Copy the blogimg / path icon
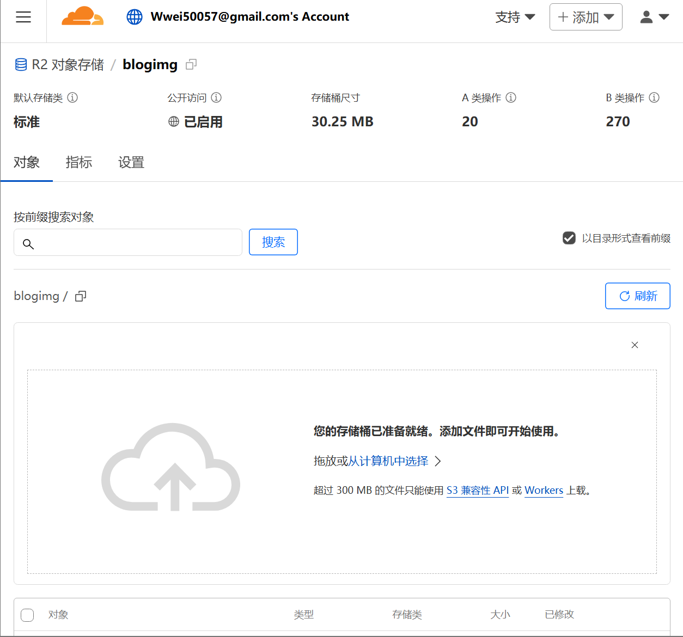 (81, 296)
